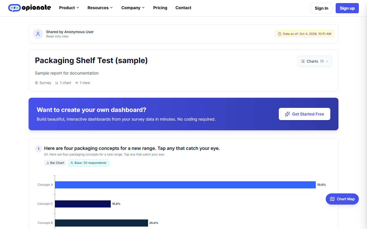Viewport: 367px width, 229px height.
Task: Click the 70.0% value label
Action: coord(321,185)
